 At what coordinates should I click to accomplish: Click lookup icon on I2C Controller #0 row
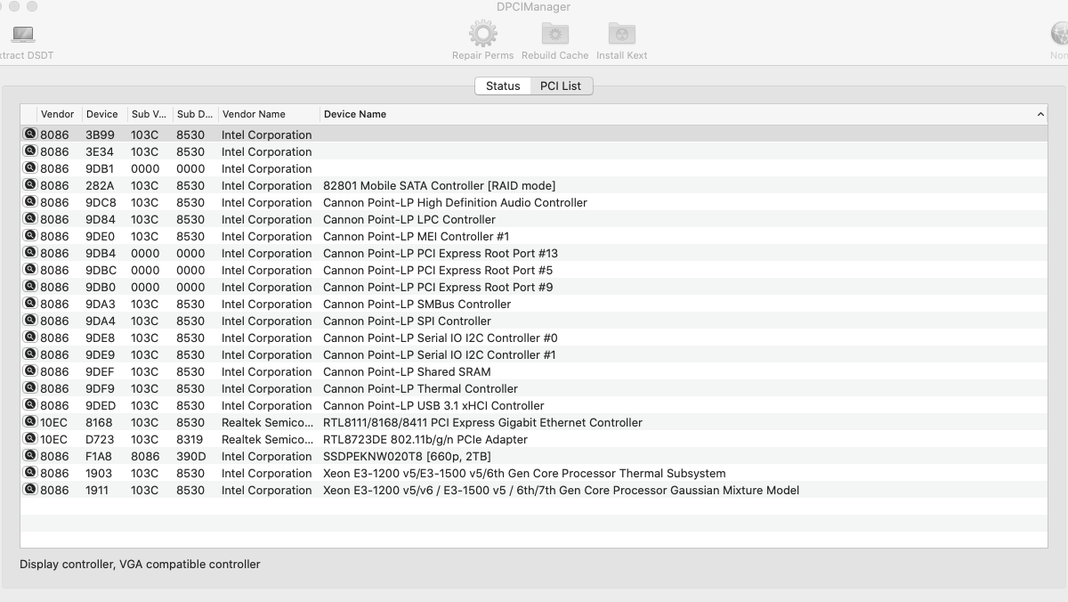(x=30, y=337)
